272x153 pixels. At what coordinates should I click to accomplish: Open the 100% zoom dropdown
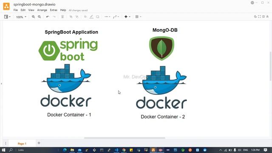pos(21,17)
